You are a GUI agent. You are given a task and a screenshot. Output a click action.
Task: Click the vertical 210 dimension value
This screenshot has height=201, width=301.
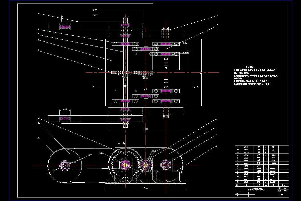200,72
